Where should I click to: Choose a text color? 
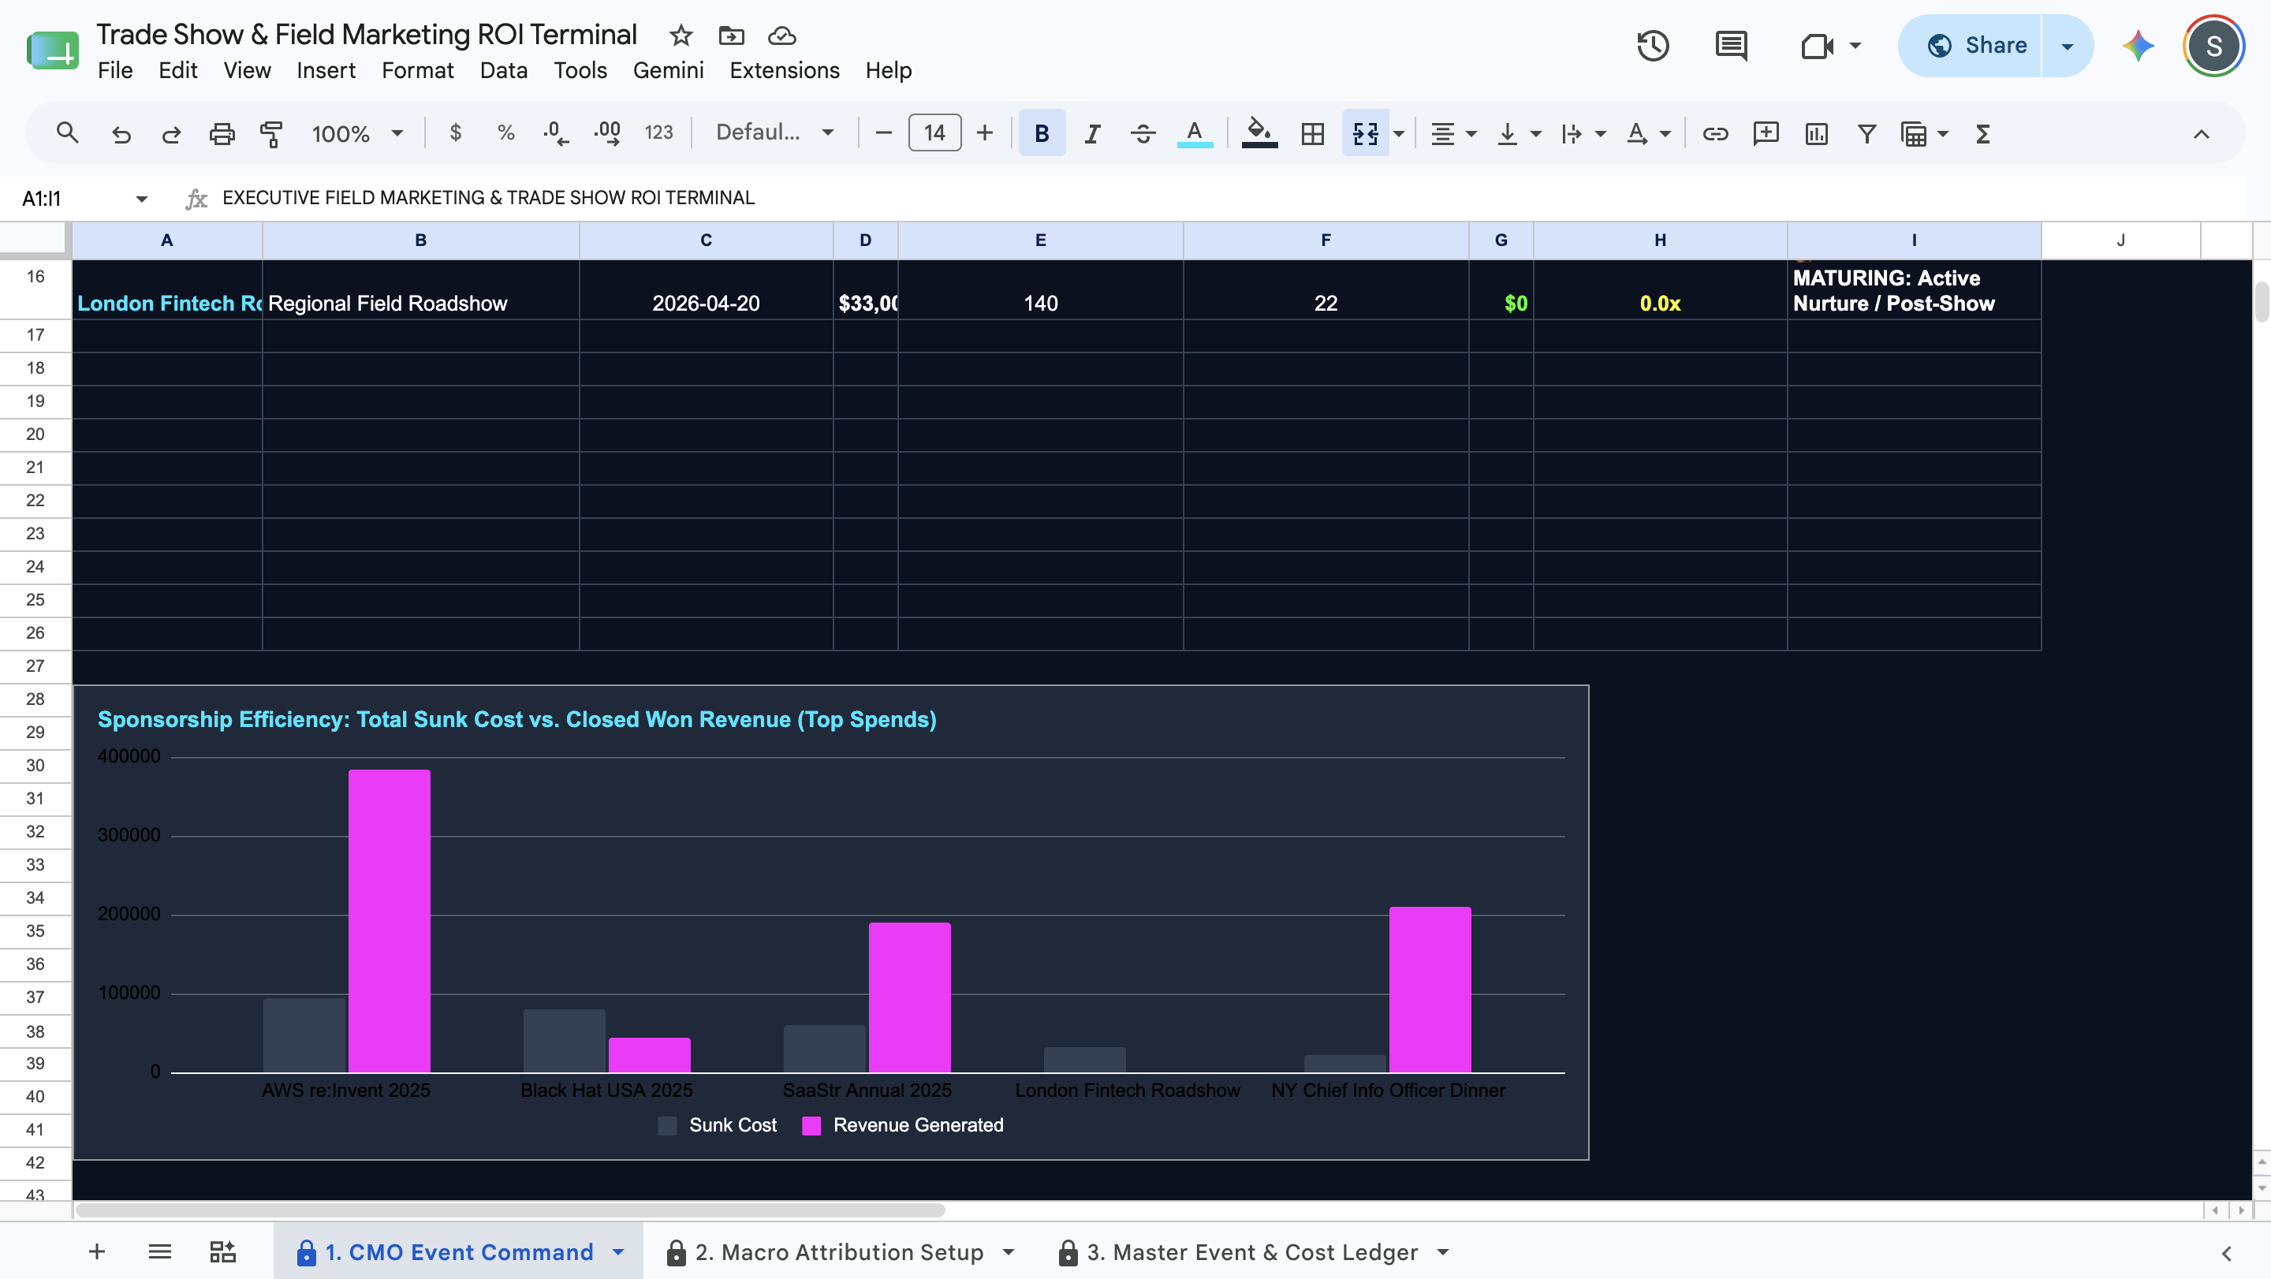(x=1194, y=133)
